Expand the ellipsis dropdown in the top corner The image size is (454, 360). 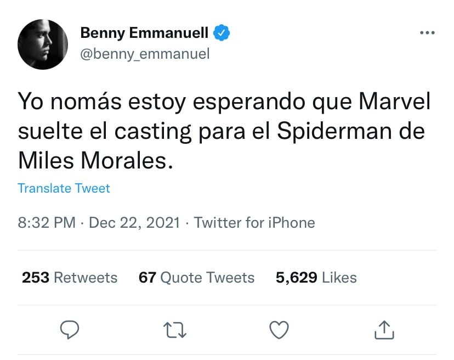427,32
